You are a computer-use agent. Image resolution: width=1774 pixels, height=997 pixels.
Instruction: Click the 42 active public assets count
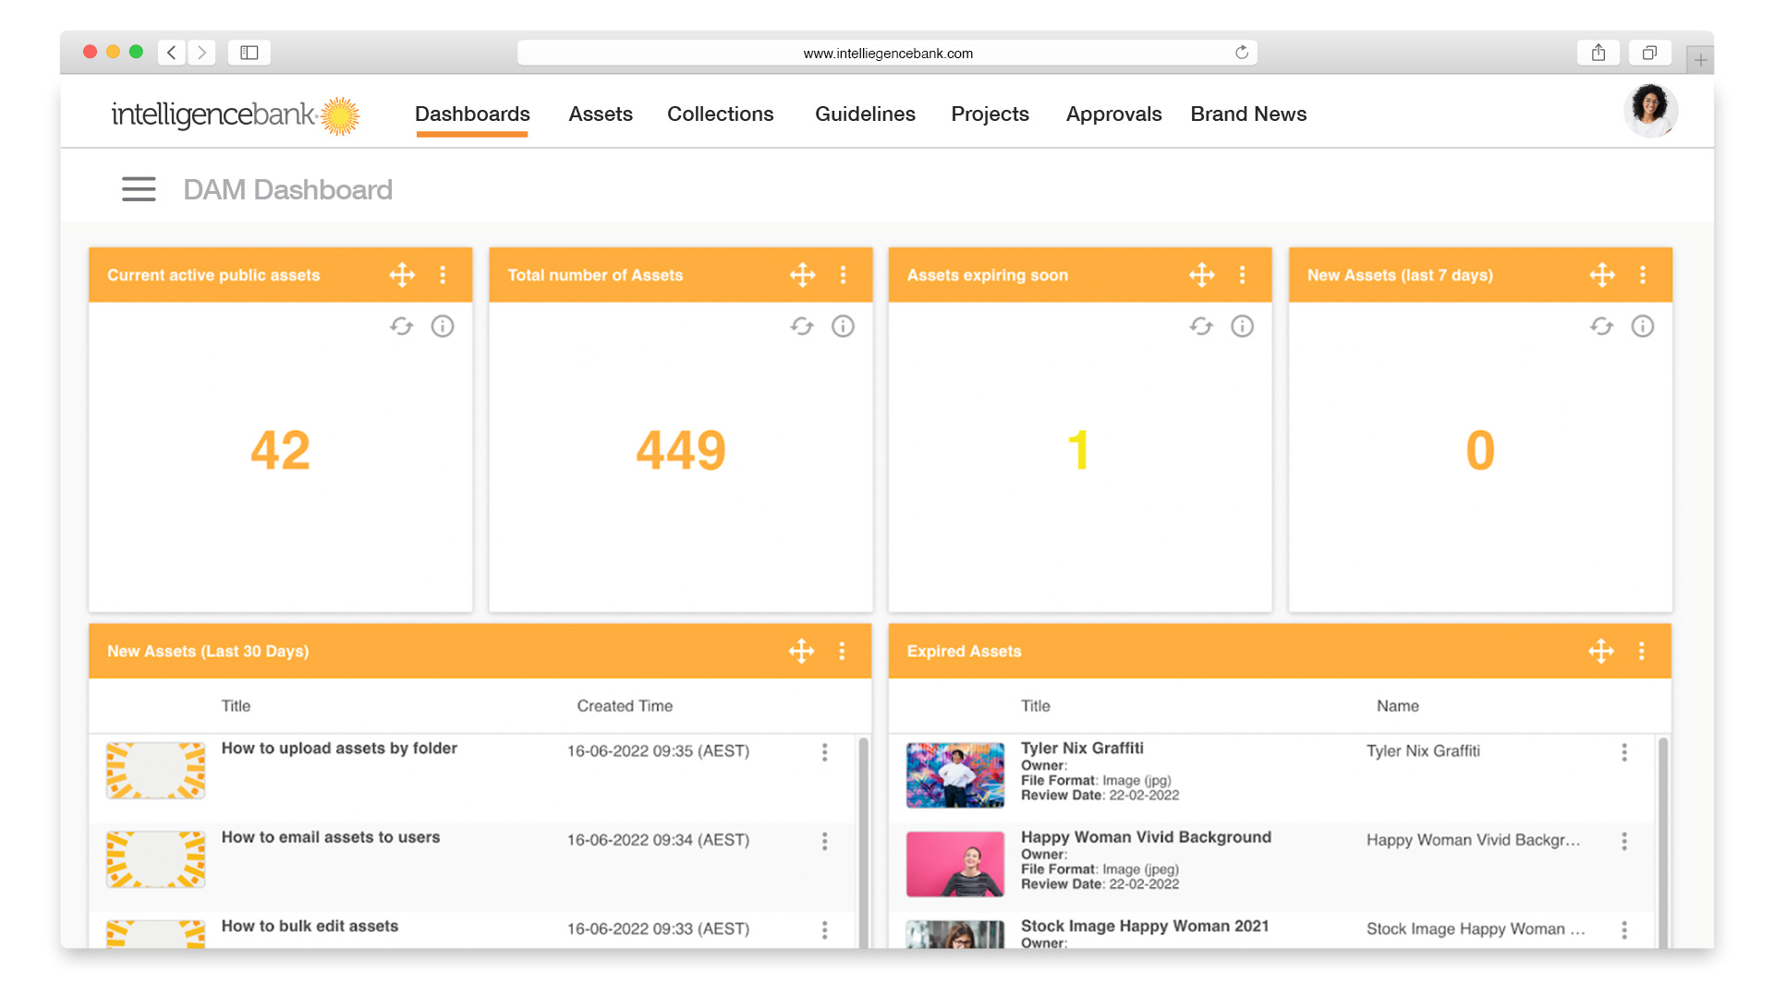280,450
